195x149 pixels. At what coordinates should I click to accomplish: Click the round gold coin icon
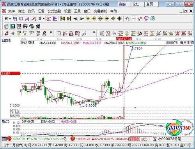[127, 33]
